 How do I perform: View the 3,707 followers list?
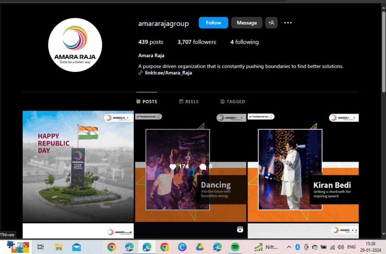[196, 42]
